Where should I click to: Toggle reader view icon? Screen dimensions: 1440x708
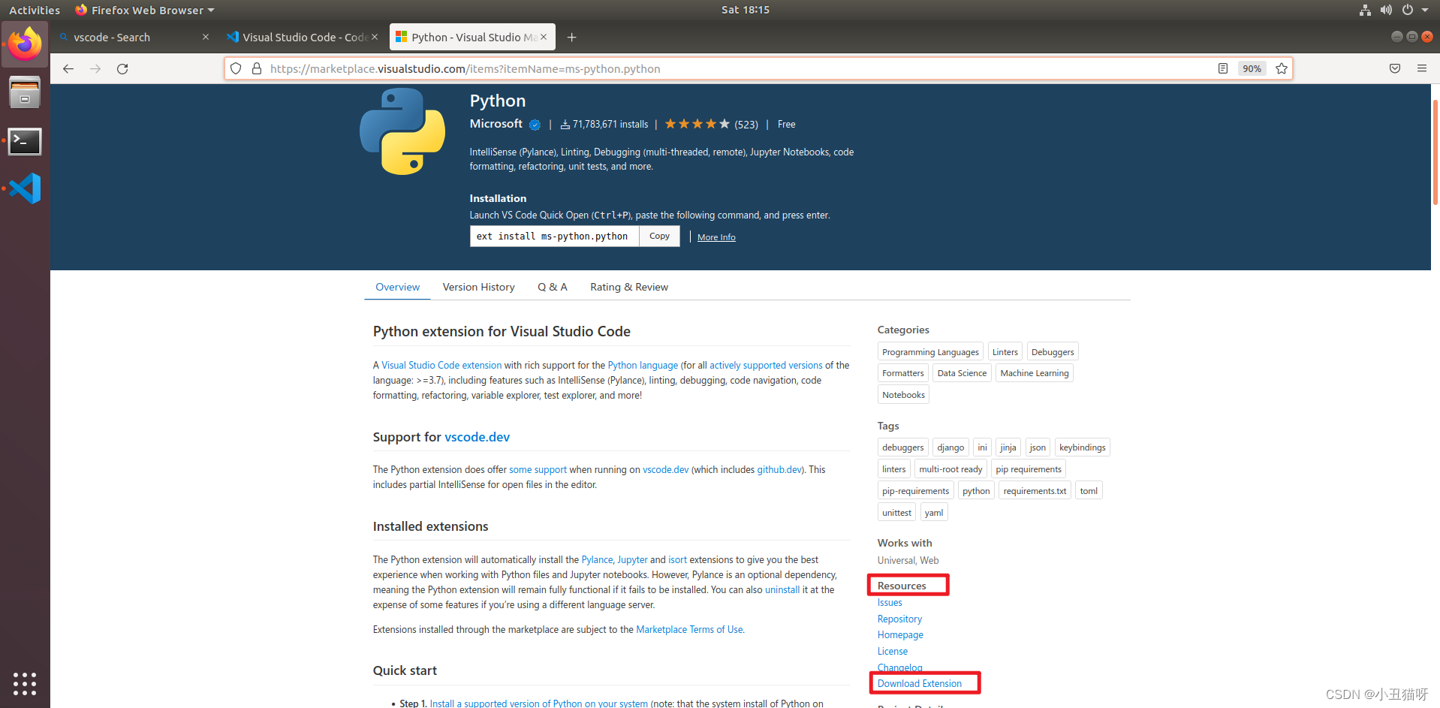coord(1223,68)
